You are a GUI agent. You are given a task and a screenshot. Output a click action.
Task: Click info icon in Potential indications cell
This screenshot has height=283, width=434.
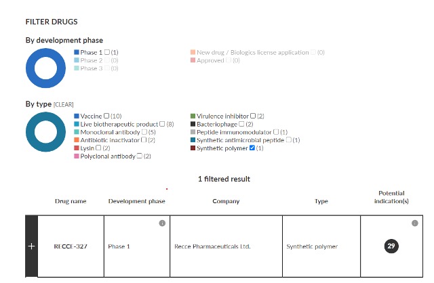(414, 223)
